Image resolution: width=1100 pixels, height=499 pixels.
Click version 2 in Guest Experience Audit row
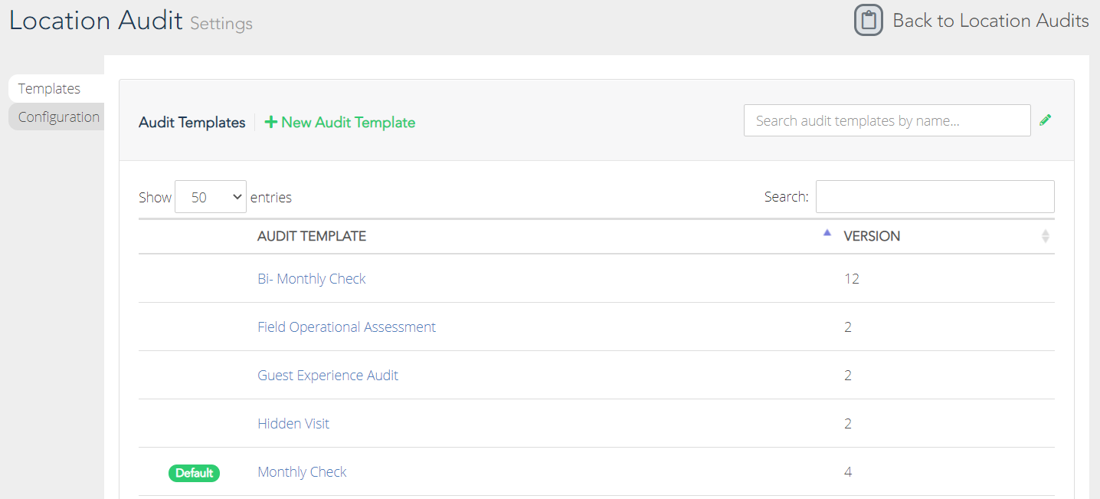(x=848, y=376)
